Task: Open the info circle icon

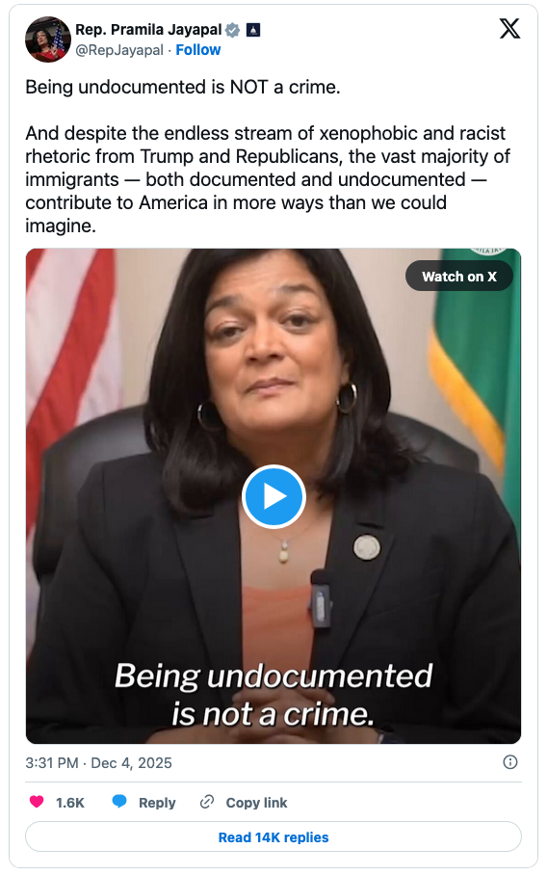Action: (x=509, y=761)
